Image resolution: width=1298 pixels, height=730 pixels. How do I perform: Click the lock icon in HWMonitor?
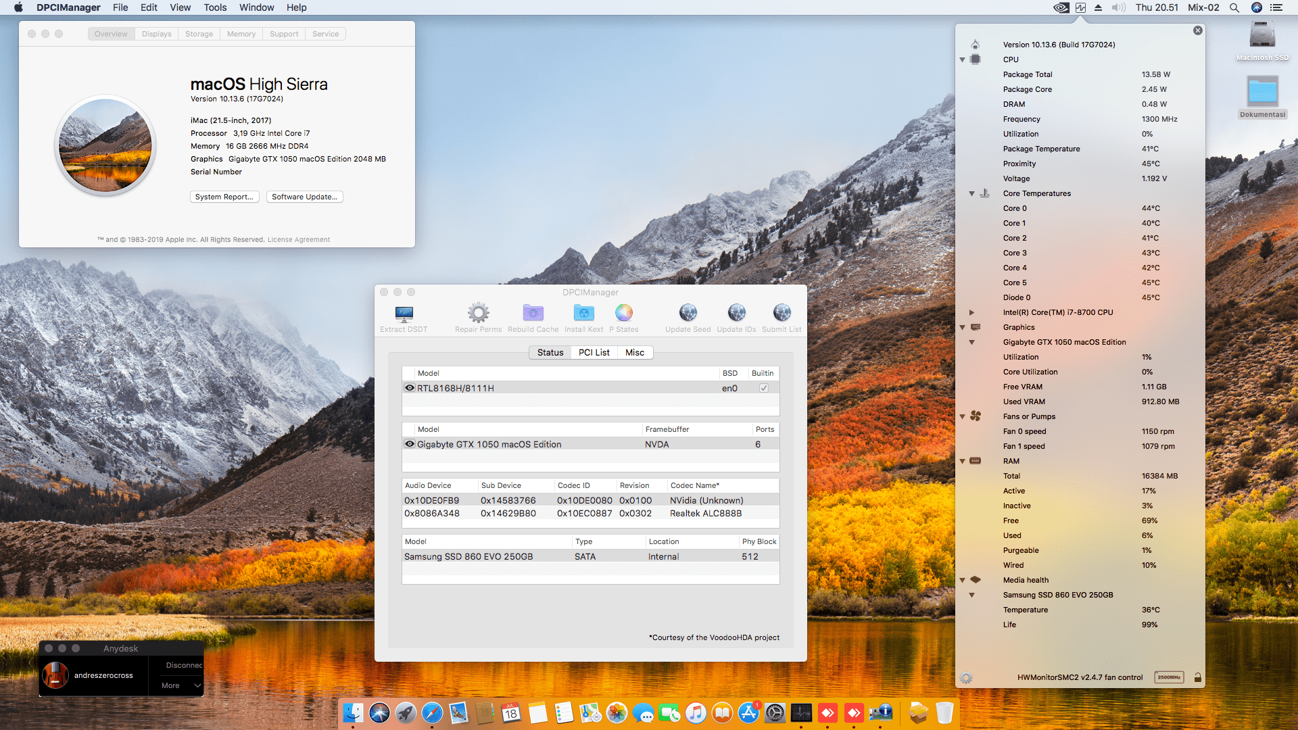click(x=1197, y=677)
